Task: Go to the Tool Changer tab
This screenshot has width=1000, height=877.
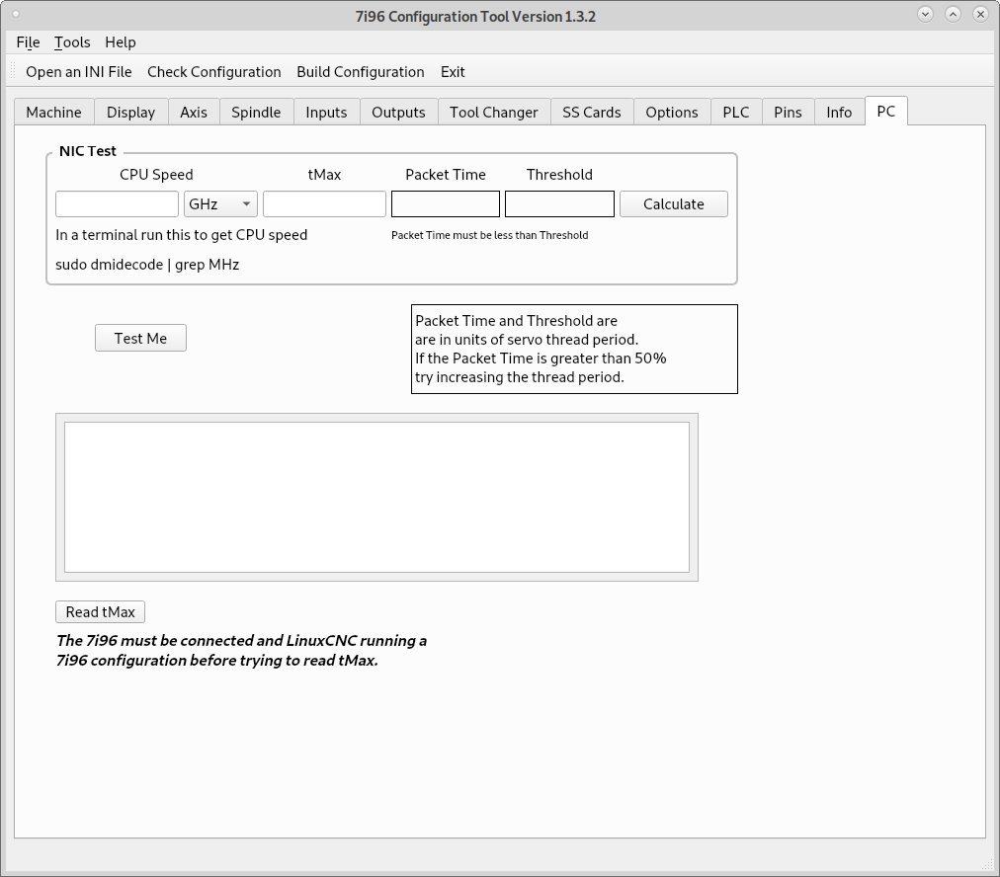Action: 494,113
